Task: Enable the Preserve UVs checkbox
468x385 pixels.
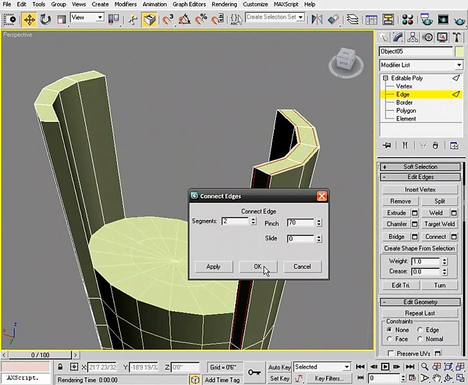Action: [x=391, y=354]
